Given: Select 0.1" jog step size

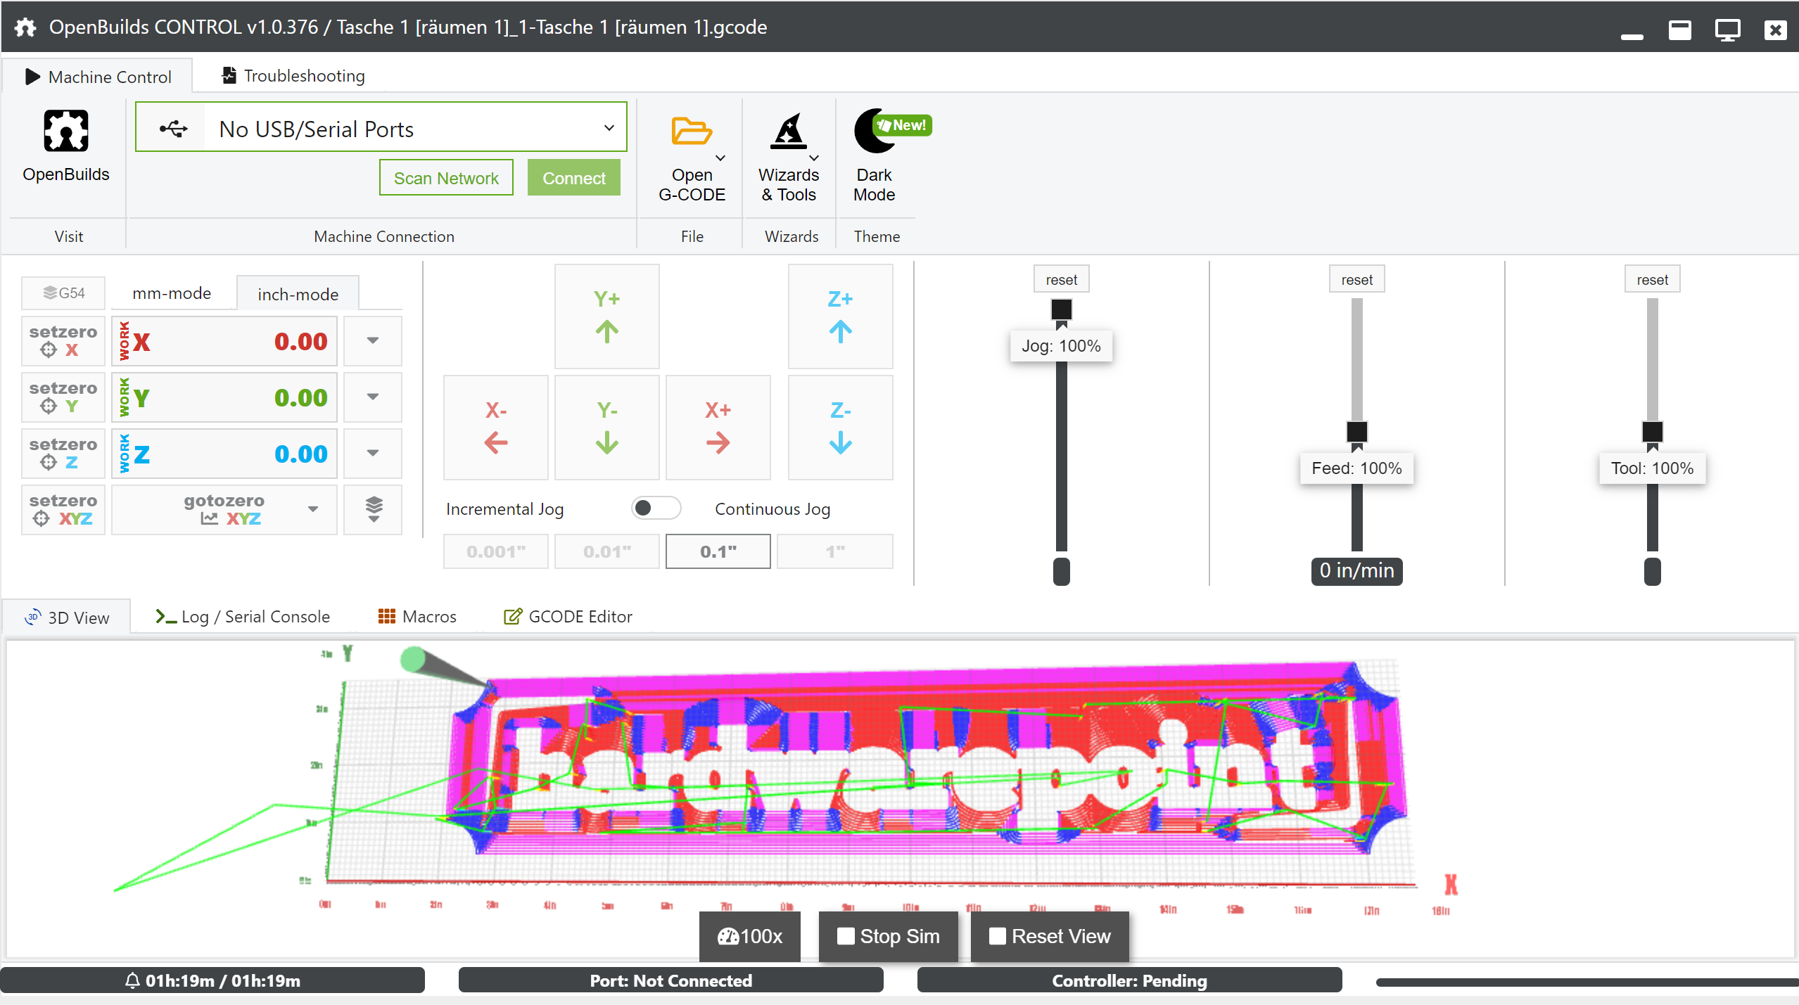Looking at the screenshot, I should point(718,551).
